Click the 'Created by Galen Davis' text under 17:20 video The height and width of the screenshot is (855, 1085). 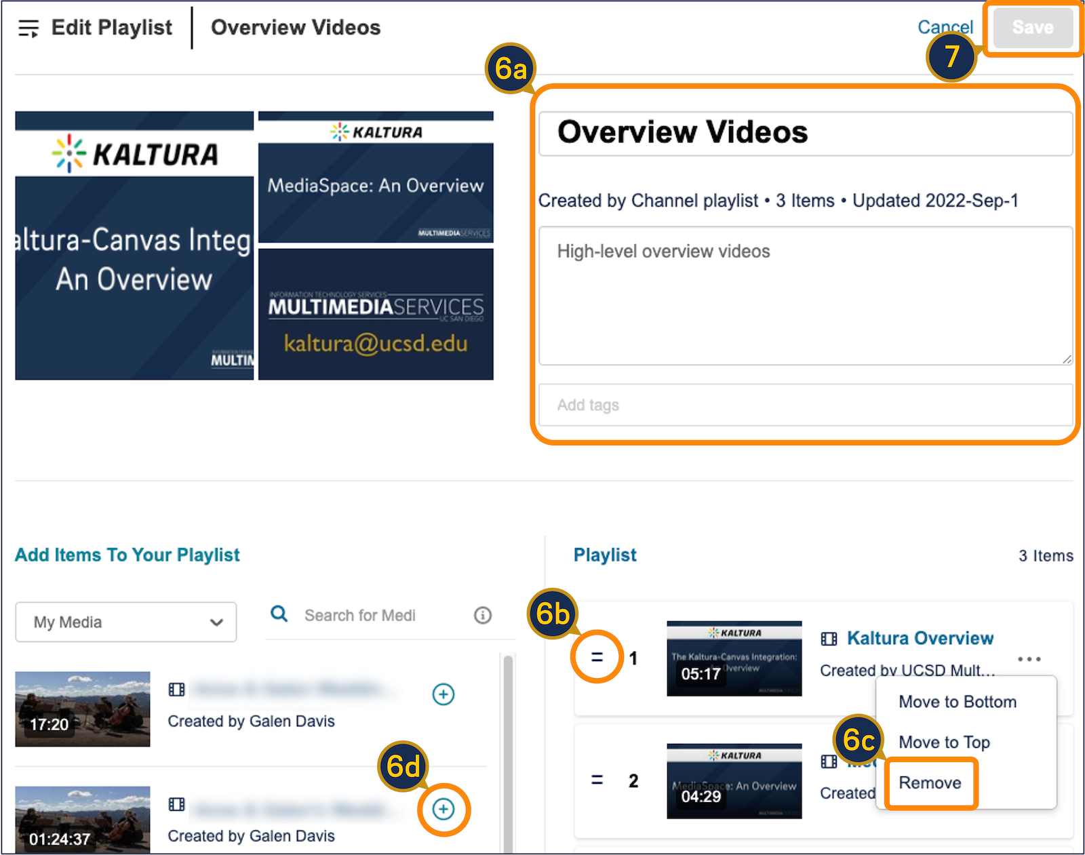[251, 721]
